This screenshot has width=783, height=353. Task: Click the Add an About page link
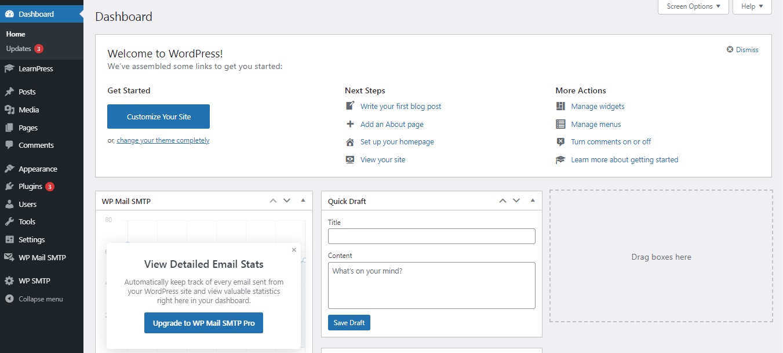pos(392,124)
